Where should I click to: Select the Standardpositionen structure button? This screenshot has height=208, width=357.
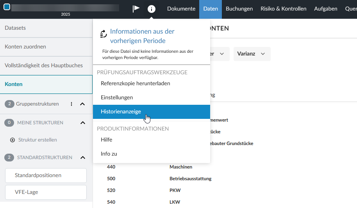click(46, 176)
